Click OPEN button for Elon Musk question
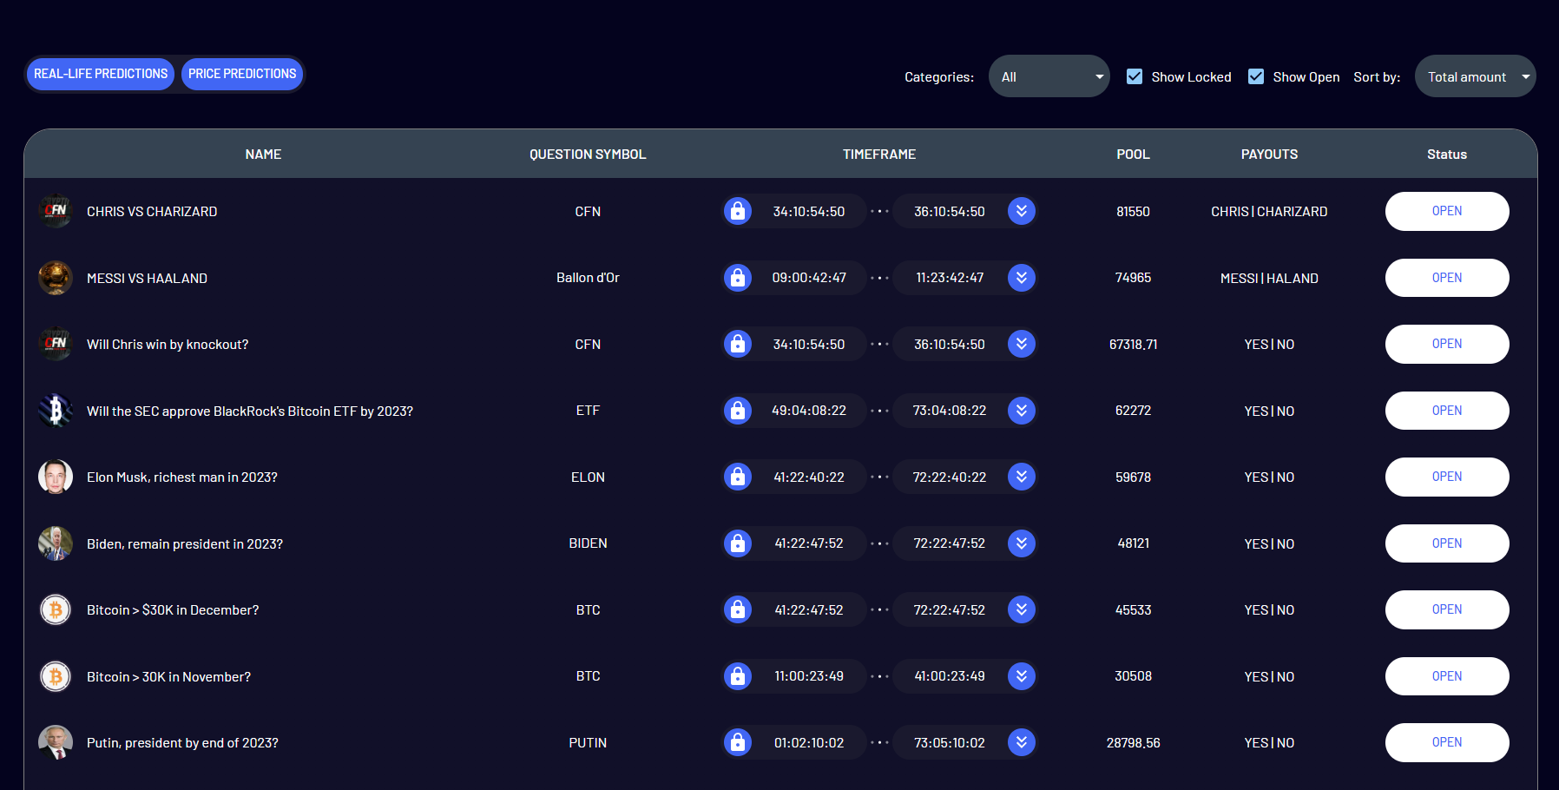Screen dimensions: 1559x790 (1447, 477)
